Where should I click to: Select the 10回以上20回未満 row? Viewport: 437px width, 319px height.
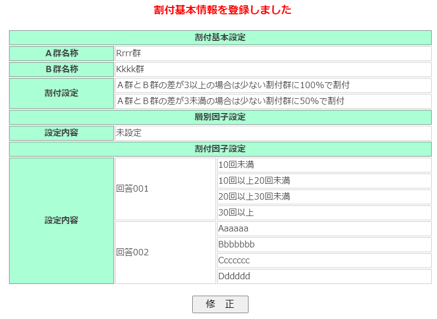tap(324, 181)
